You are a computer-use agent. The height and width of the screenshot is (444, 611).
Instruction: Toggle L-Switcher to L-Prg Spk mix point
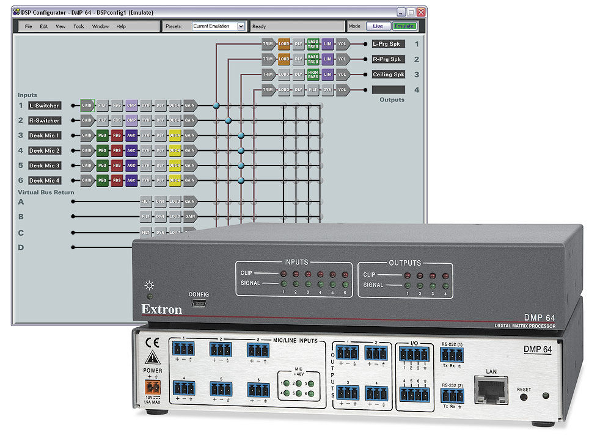pos(216,105)
